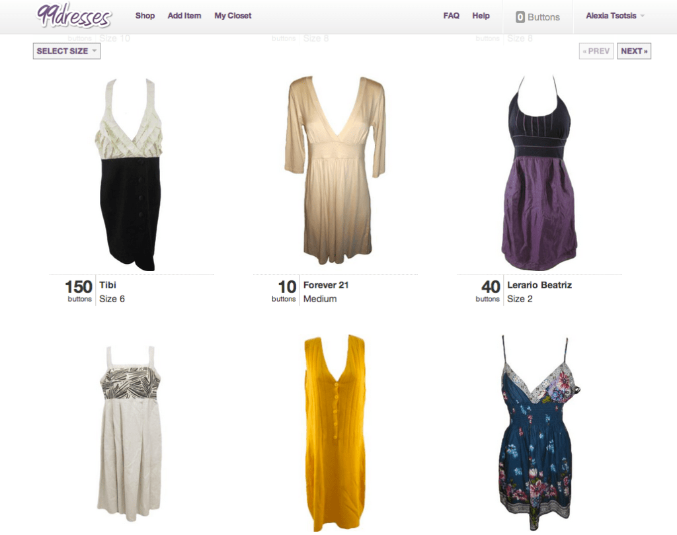Click the Tibi brand name
The width and height of the screenshot is (677, 535).
coord(108,285)
